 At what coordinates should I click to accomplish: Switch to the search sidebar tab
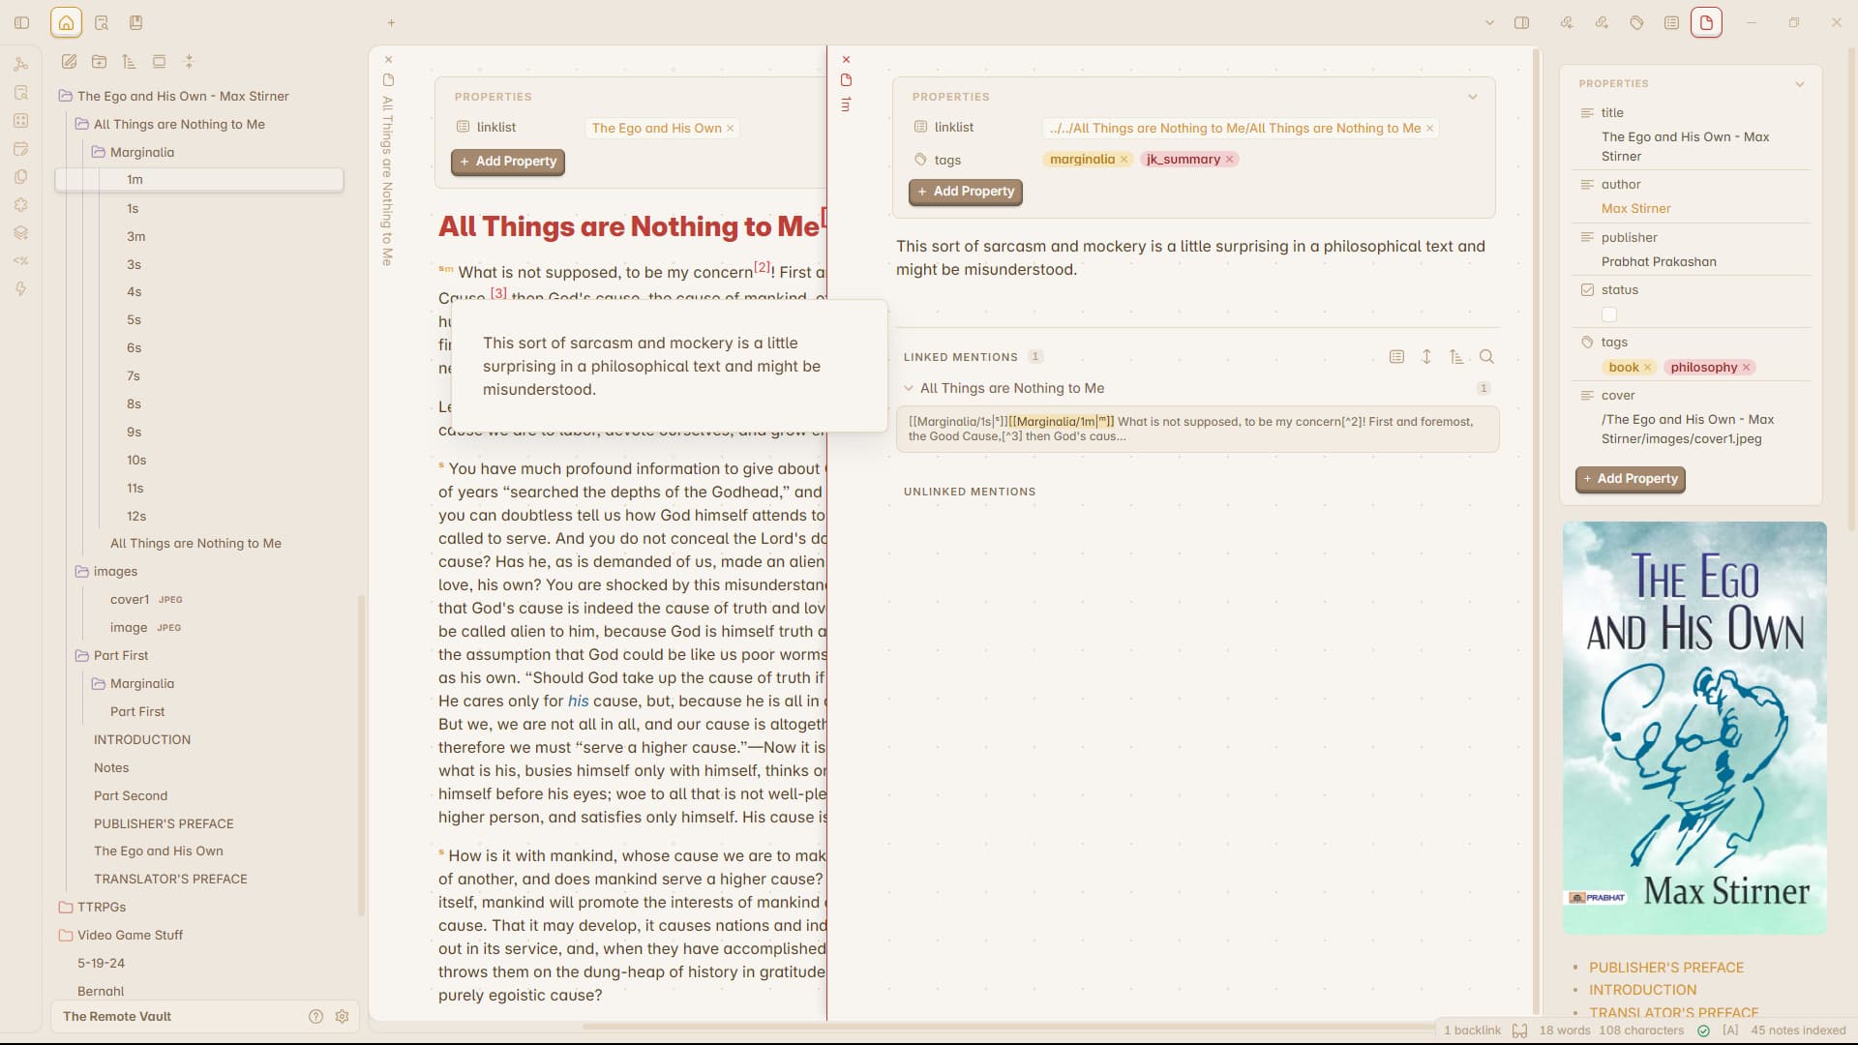(102, 22)
